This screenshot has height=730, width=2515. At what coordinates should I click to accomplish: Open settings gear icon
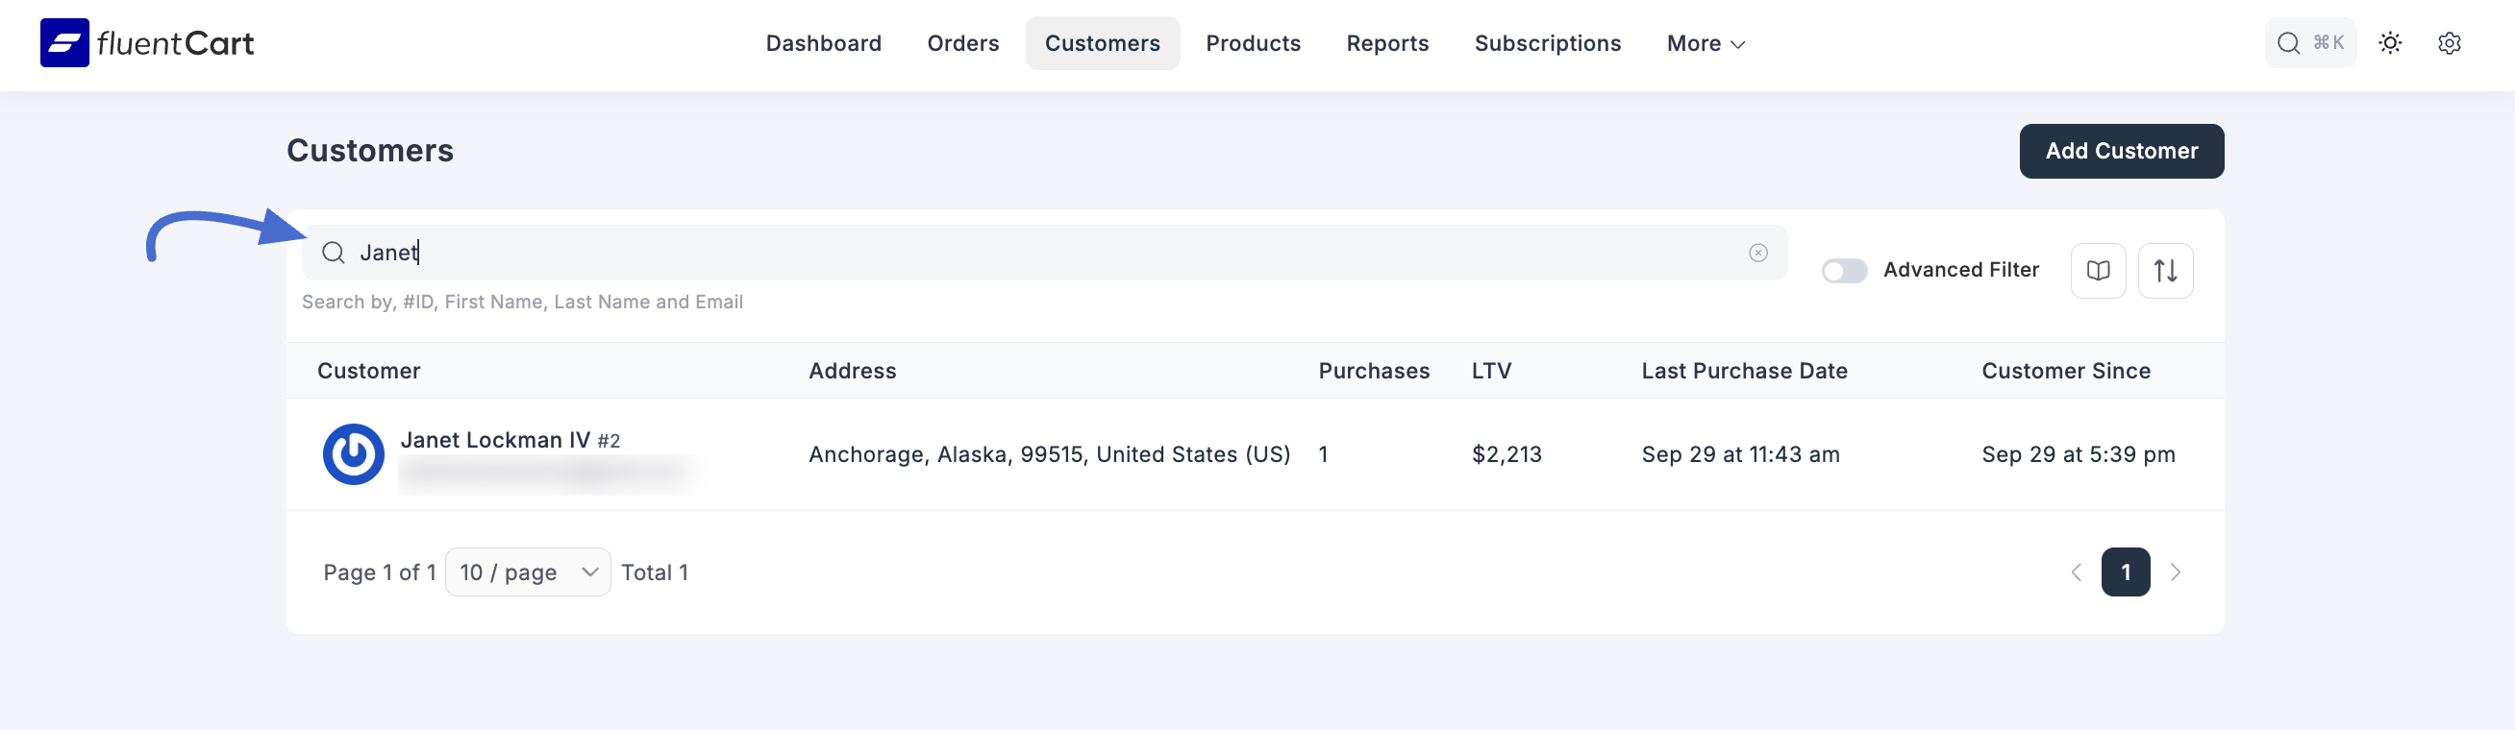(2449, 43)
